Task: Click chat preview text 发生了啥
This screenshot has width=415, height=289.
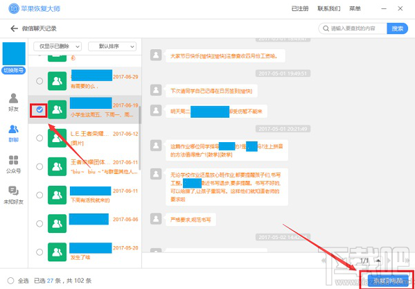Action: [x=80, y=257]
